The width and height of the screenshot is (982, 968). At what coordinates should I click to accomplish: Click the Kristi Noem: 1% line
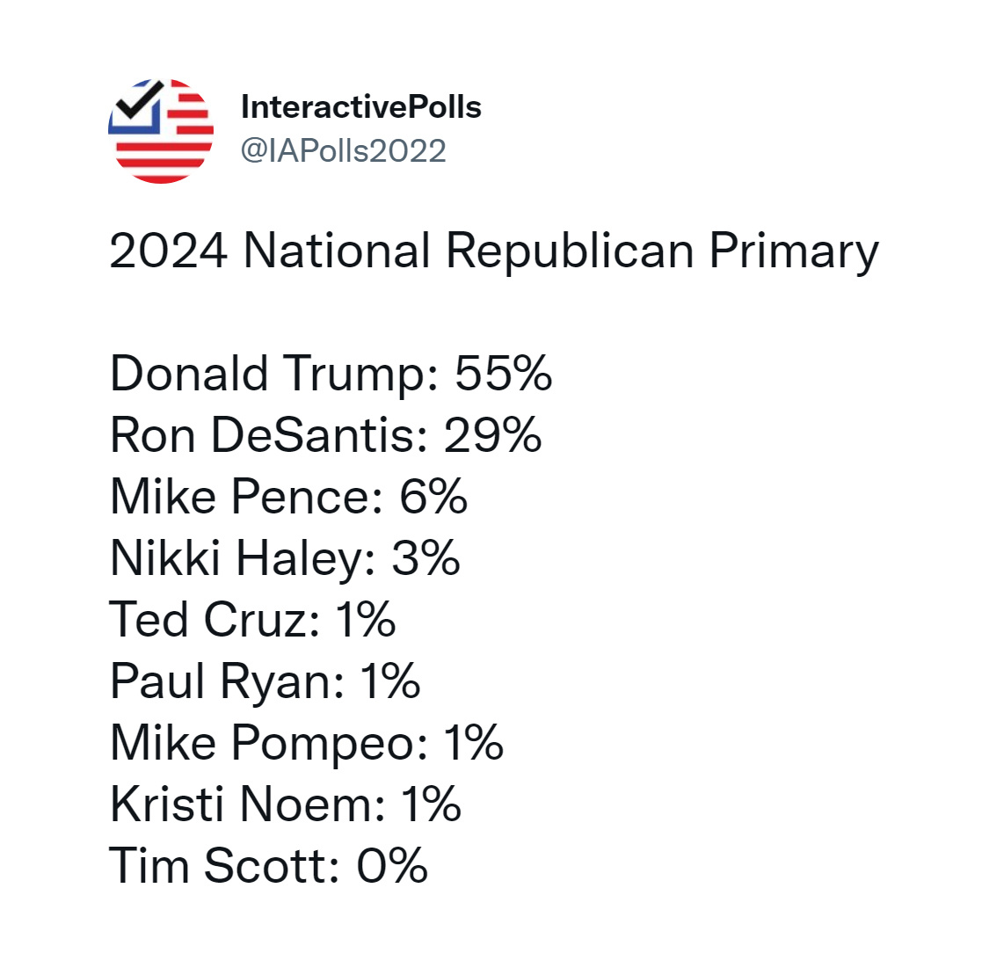pos(286,804)
